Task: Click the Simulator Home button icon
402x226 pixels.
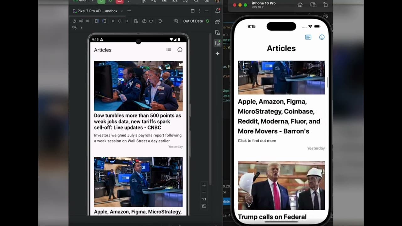Action: 300,5
